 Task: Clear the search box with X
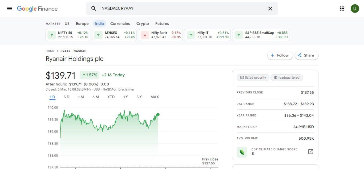[x=270, y=9]
